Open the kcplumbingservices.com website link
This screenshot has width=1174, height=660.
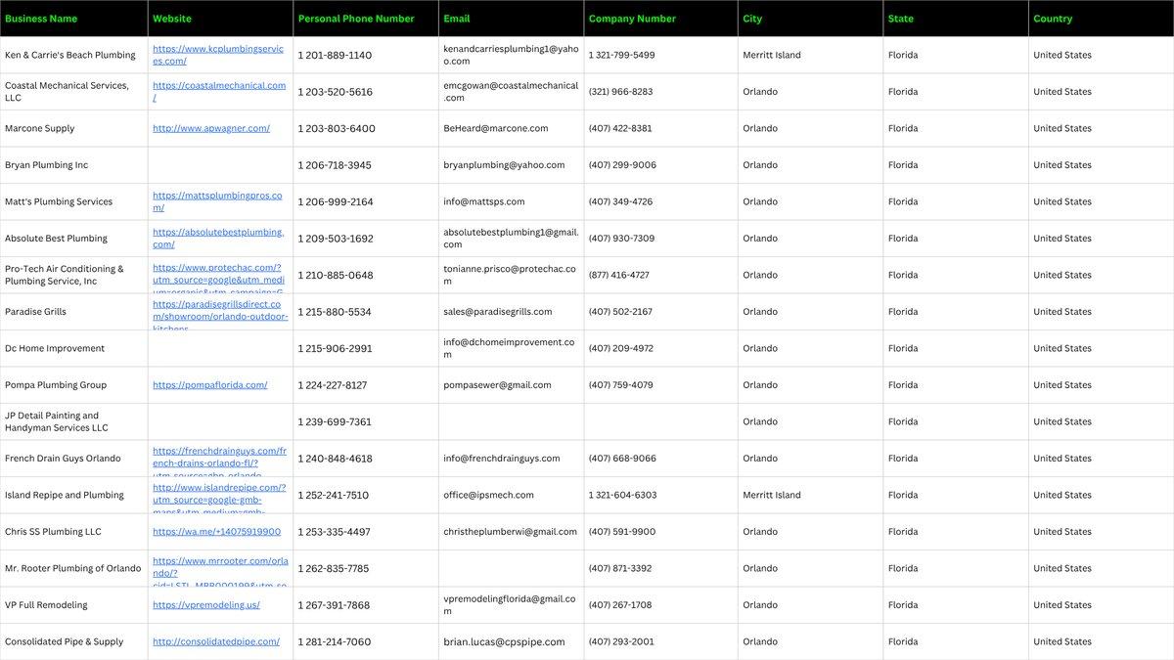point(218,55)
